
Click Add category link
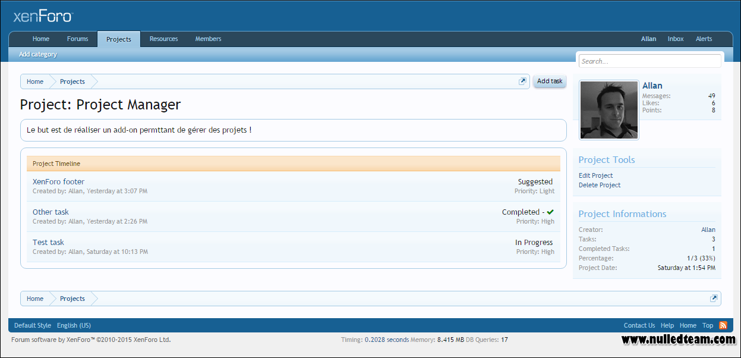38,54
